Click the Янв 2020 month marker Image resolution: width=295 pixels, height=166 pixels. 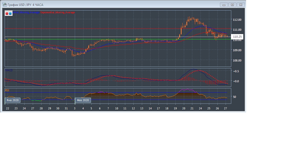pos(12,100)
